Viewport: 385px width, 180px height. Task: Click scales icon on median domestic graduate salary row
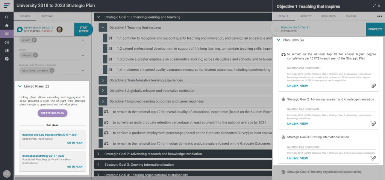[106, 143]
